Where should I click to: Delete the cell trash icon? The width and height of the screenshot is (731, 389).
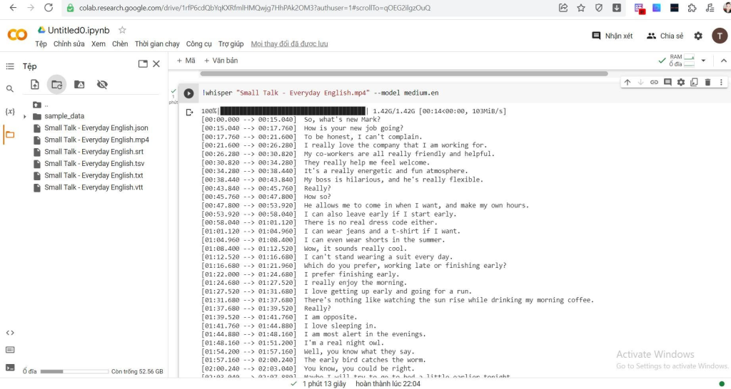[x=707, y=83]
